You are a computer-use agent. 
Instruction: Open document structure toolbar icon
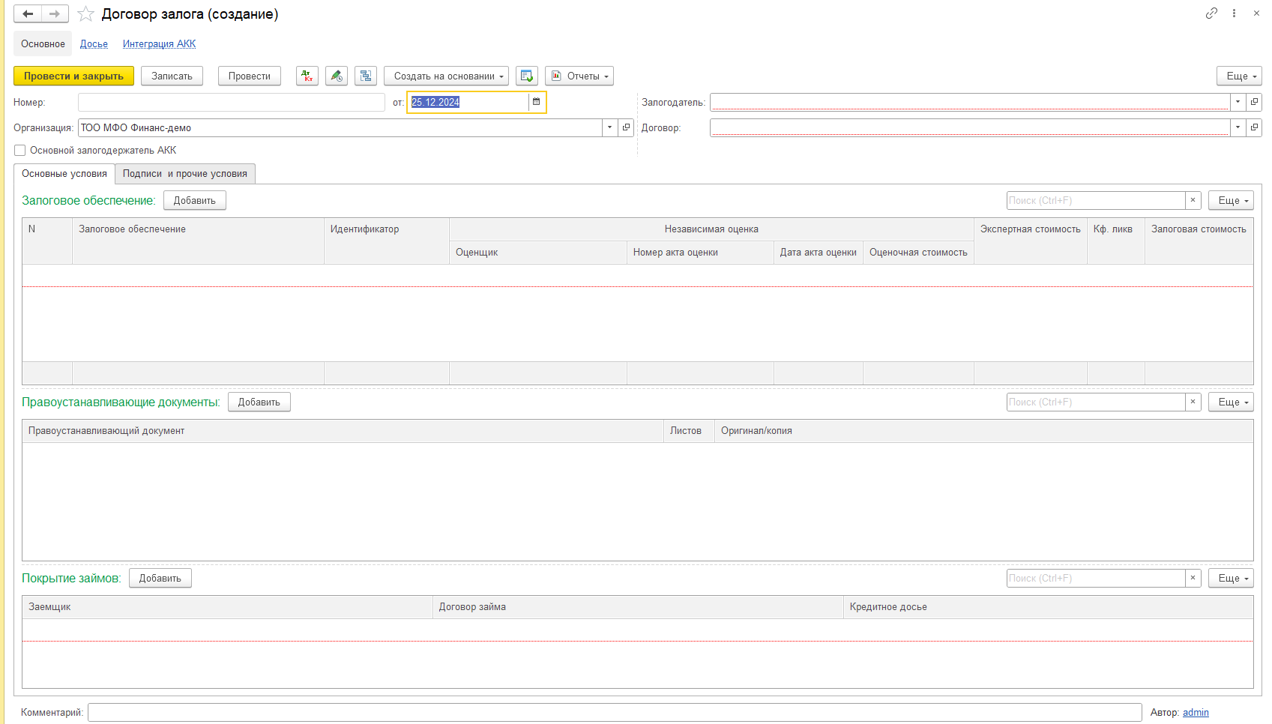click(x=366, y=76)
